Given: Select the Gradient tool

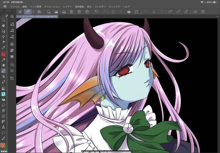Looking at the screenshot, I should point(3,89).
